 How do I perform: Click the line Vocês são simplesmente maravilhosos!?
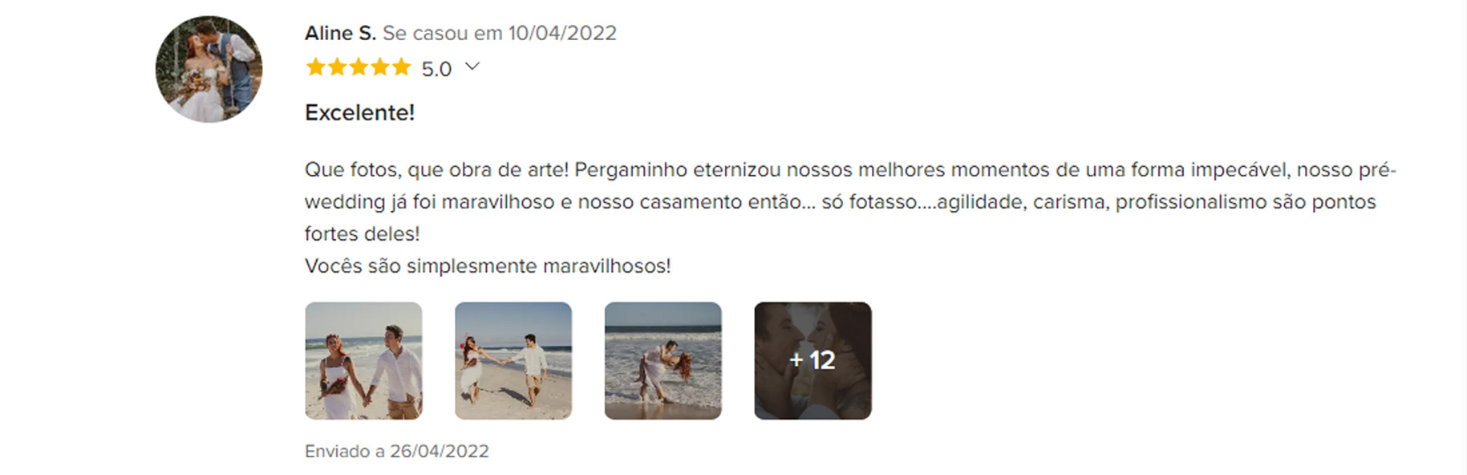(x=488, y=266)
